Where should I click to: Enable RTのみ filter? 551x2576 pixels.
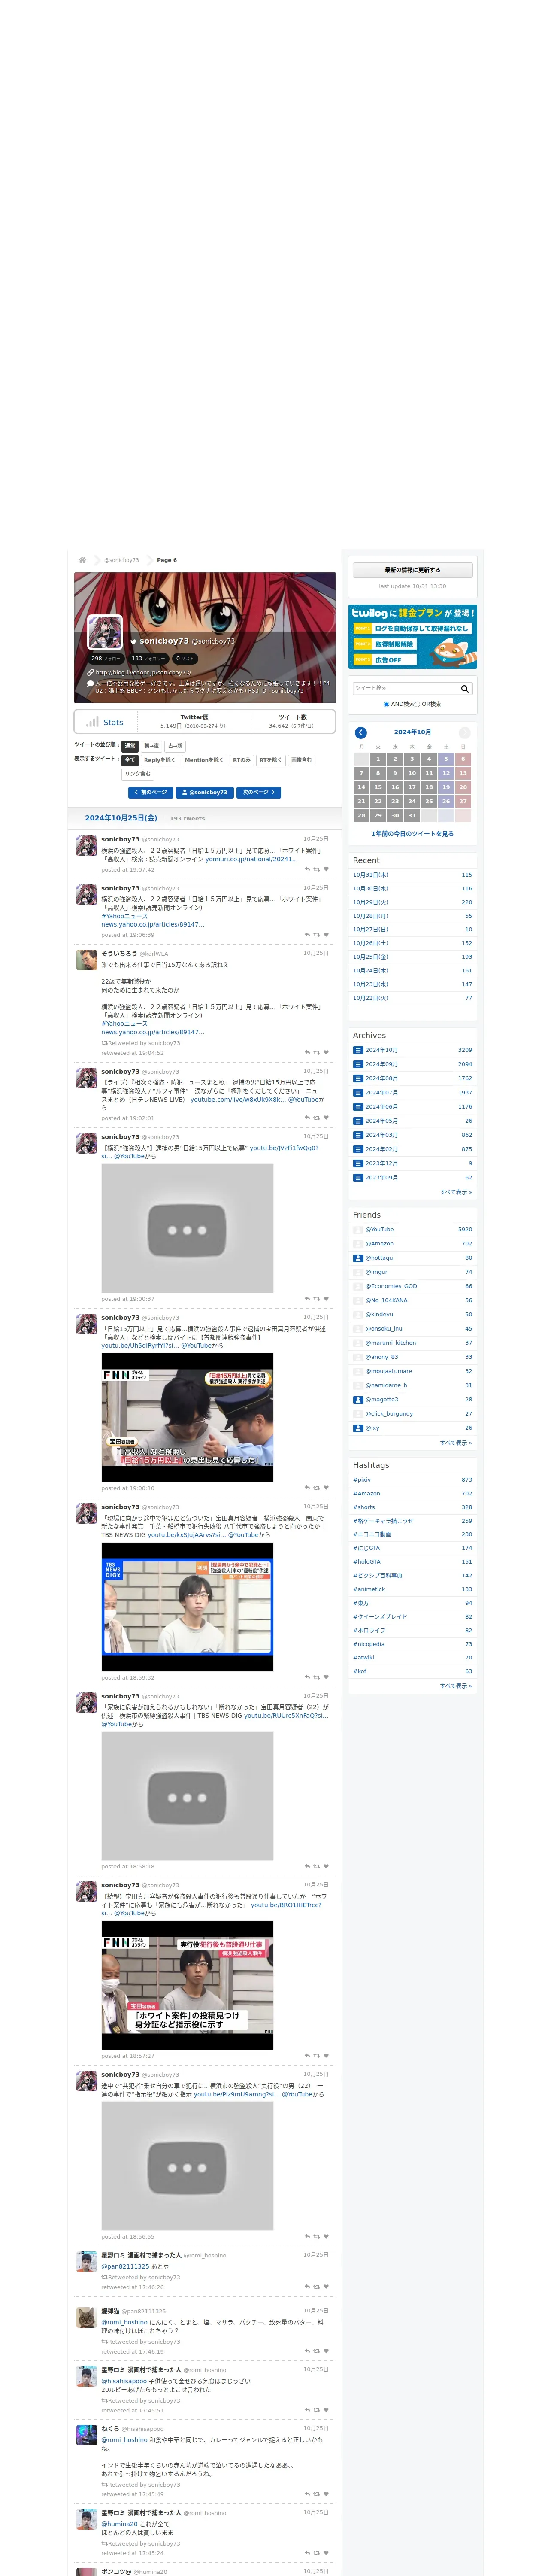242,760
